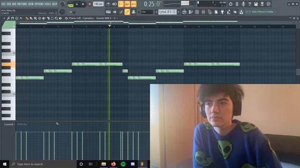Click the download content library icon
Image resolution: width=300 pixels, height=168 pixels.
pos(241,12)
